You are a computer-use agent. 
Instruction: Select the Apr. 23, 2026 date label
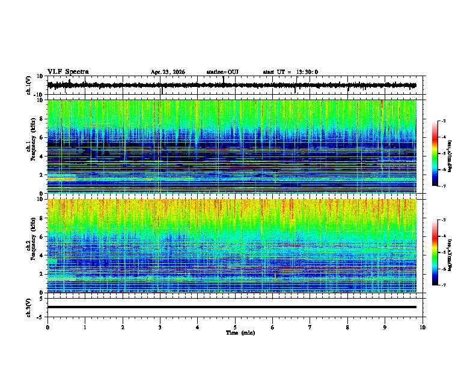(x=168, y=72)
